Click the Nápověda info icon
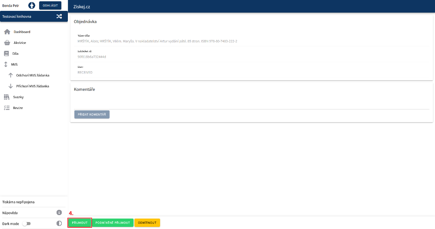Image resolution: width=435 pixels, height=229 pixels. tap(59, 212)
